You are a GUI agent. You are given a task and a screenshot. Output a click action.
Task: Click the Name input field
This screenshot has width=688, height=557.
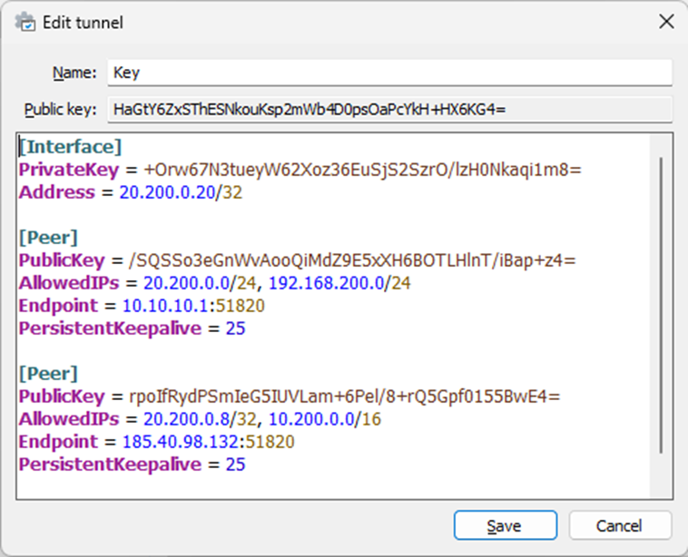389,73
